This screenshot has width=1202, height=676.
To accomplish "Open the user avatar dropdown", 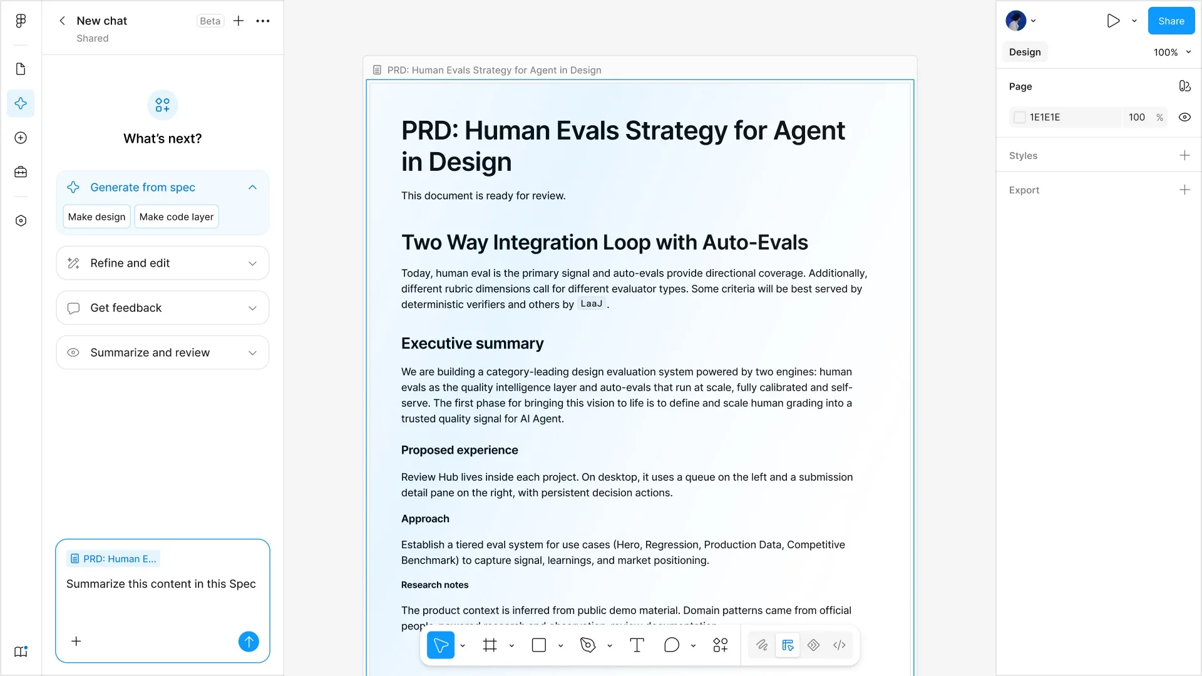I will click(1021, 21).
